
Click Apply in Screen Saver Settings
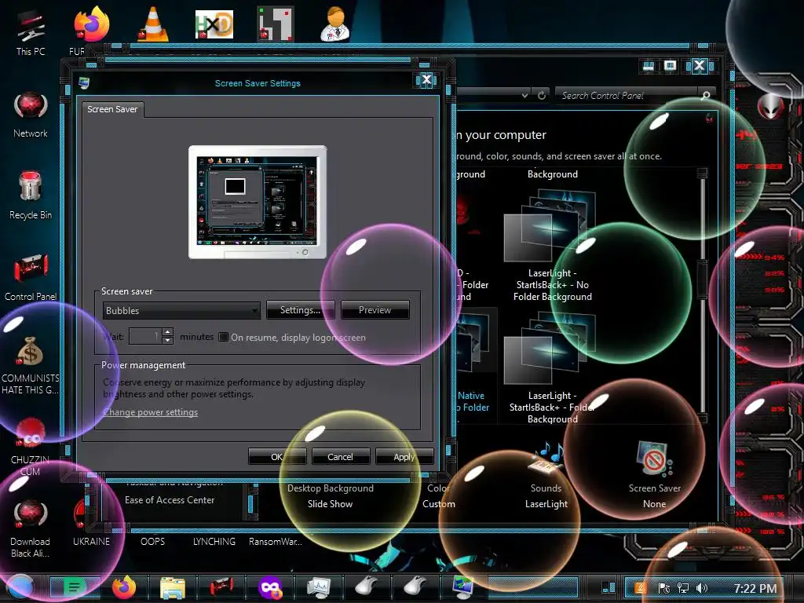pyautogui.click(x=404, y=456)
